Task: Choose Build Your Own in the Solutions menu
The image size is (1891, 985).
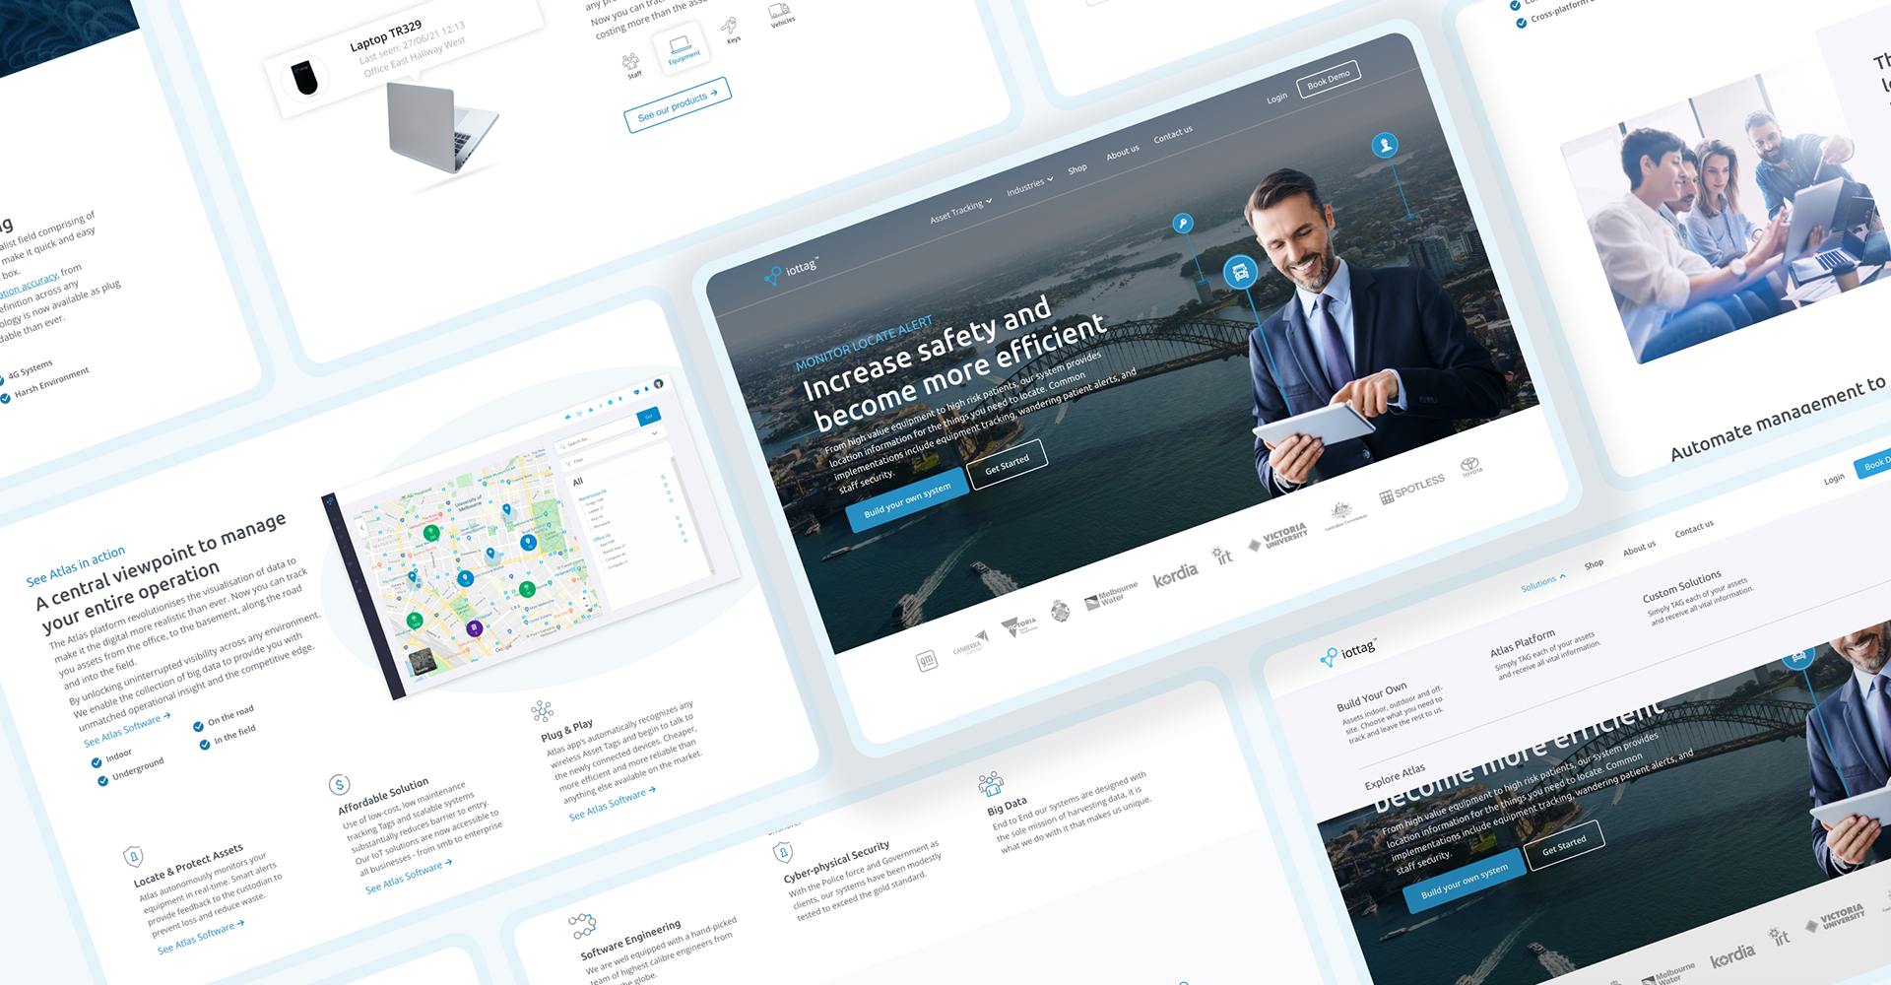Action: (1371, 697)
